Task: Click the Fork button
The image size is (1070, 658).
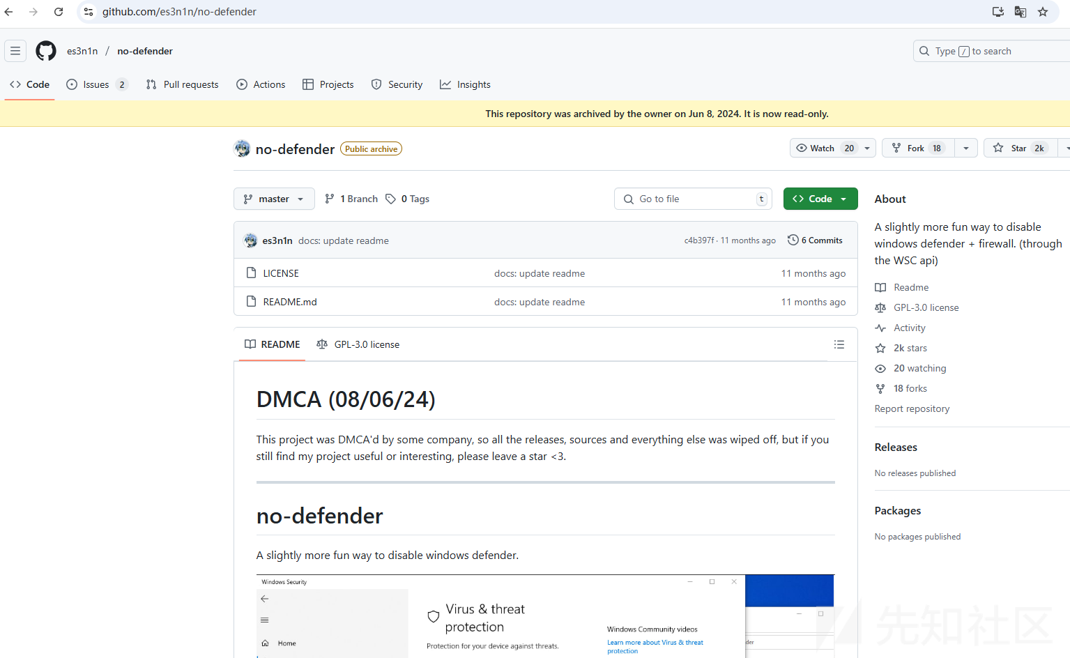Action: 918,148
